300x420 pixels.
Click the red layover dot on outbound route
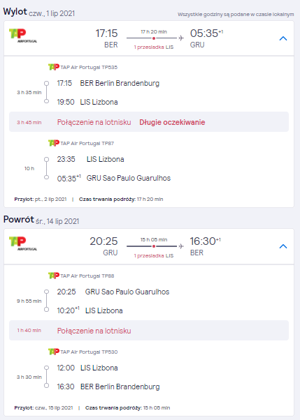154,38
